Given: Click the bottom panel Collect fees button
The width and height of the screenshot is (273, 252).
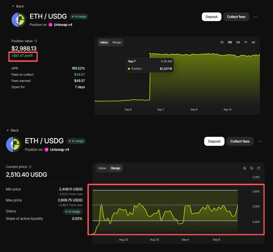Looking at the screenshot, I should coord(240,141).
